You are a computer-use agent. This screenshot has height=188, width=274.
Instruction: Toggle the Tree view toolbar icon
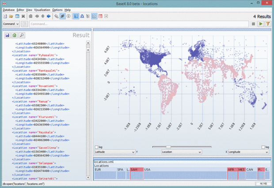pyautogui.click(x=82, y=16)
